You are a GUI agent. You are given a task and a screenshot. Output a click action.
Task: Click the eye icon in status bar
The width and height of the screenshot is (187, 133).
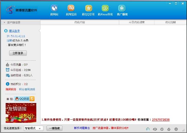155,129
